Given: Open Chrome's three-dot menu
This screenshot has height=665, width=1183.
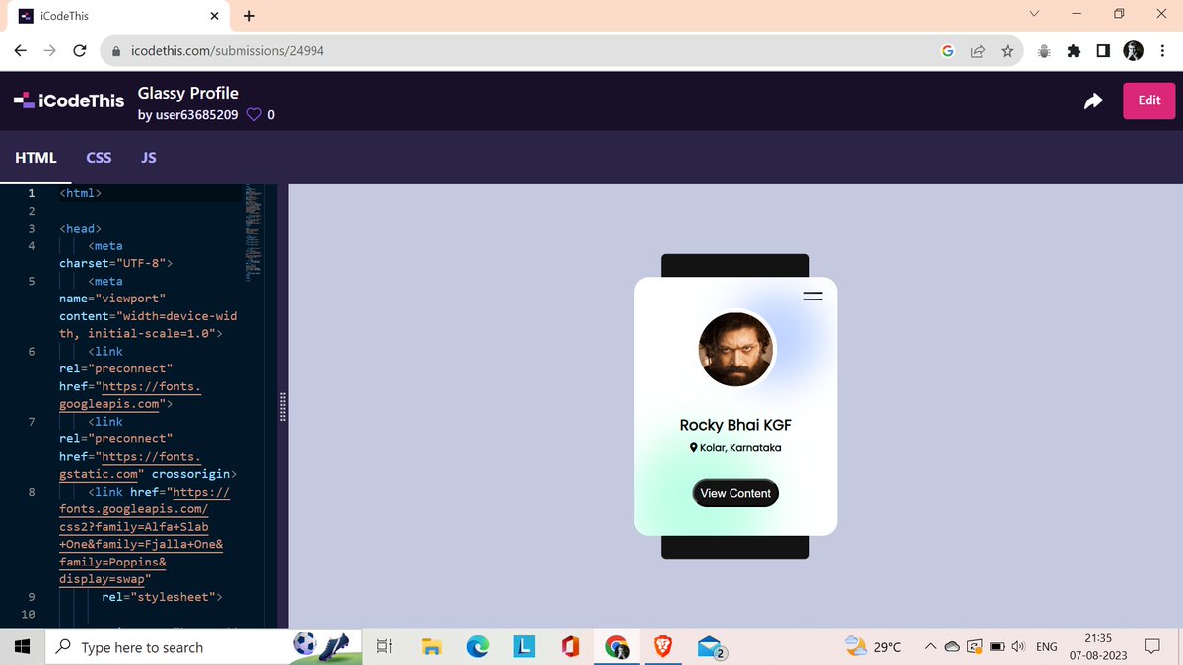Looking at the screenshot, I should pyautogui.click(x=1164, y=50).
